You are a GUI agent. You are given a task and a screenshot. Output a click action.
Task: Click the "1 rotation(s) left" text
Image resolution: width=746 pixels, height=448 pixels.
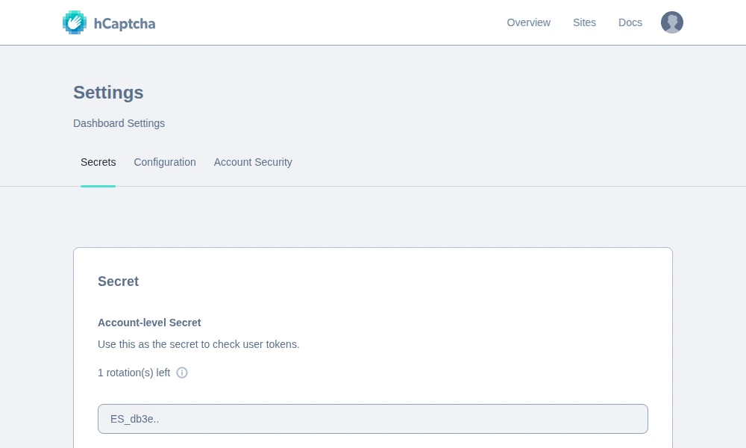(x=134, y=373)
